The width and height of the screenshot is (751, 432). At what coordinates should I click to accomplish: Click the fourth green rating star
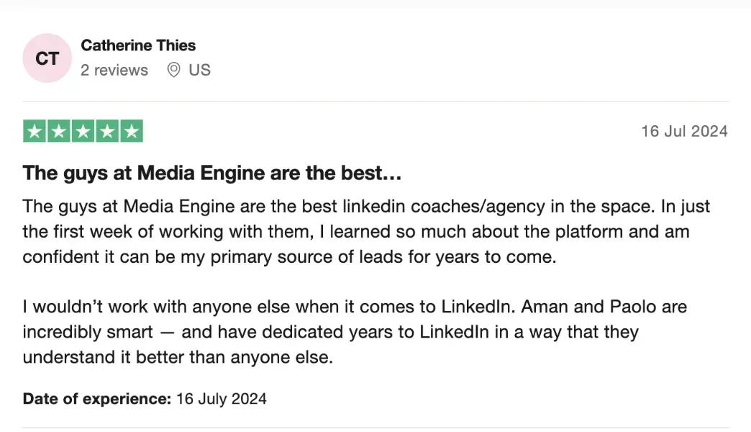[x=107, y=131]
